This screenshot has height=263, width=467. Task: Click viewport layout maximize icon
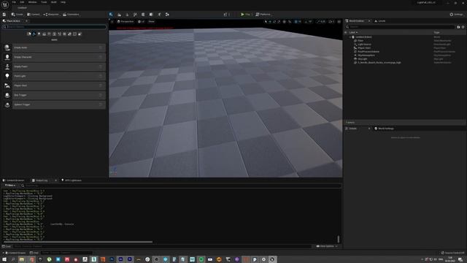click(x=339, y=21)
